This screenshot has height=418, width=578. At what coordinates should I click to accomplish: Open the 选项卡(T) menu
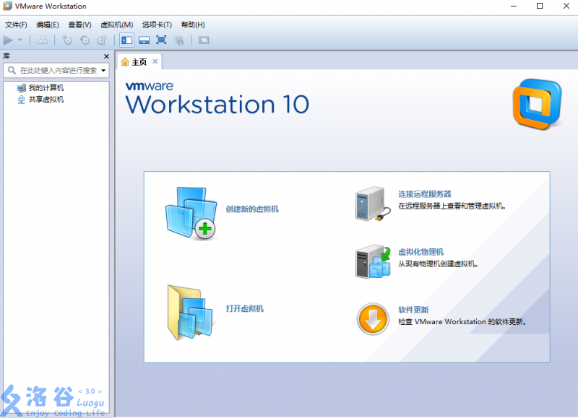pos(157,25)
